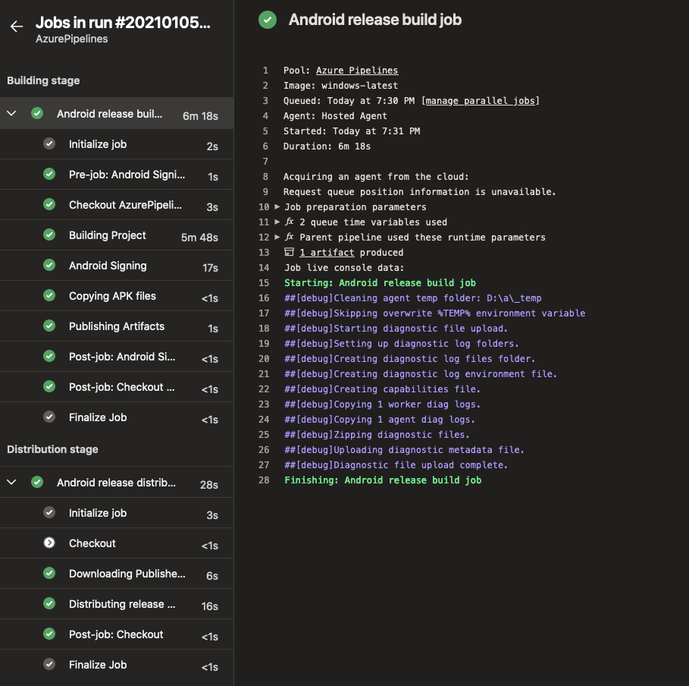Image resolution: width=689 pixels, height=686 pixels.
Task: Select Copying APK files step
Action: (112, 296)
